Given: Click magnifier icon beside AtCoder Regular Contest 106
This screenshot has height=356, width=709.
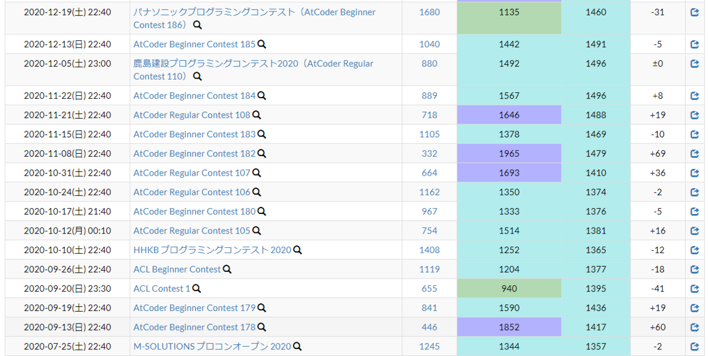Looking at the screenshot, I should pyautogui.click(x=256, y=192).
